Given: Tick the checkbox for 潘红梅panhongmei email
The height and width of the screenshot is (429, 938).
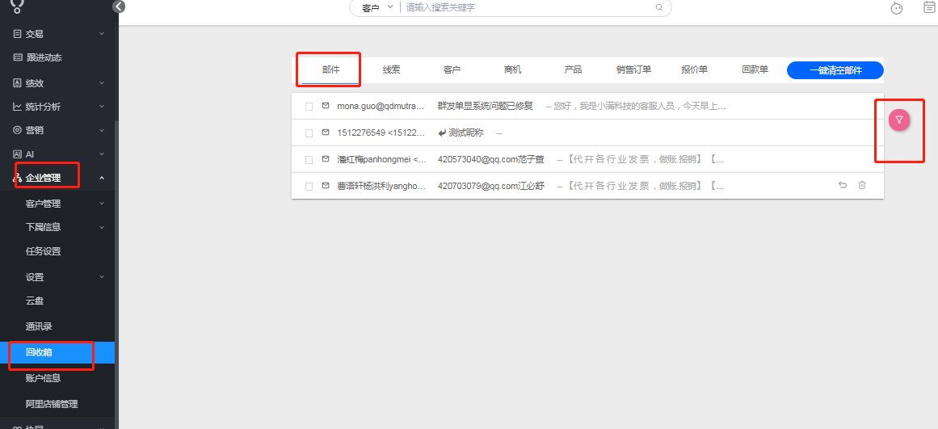Looking at the screenshot, I should pyautogui.click(x=309, y=160).
